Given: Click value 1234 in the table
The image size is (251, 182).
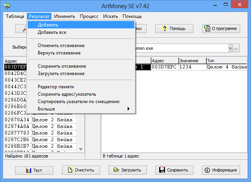Looking at the screenshot, I should point(192,67).
